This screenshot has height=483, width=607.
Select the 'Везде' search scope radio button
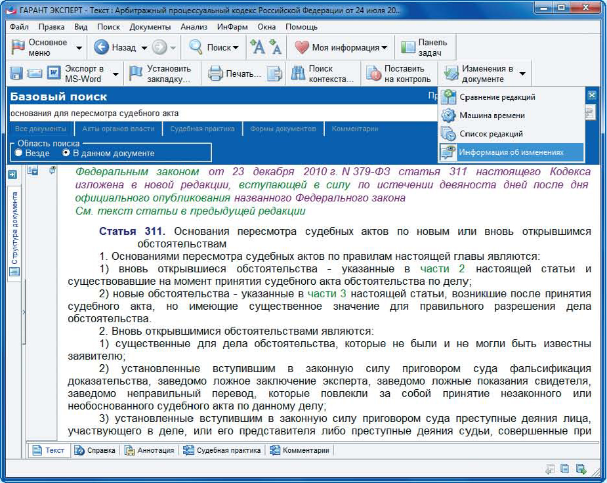[19, 153]
